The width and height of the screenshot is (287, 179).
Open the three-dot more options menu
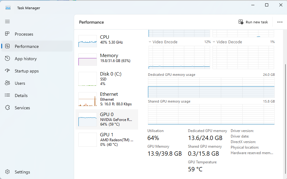[280, 22]
